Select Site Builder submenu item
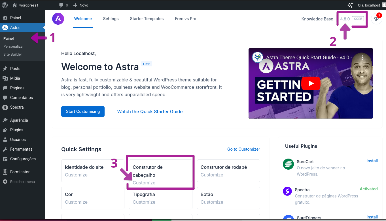Image resolution: width=386 pixels, height=221 pixels. [x=13, y=54]
